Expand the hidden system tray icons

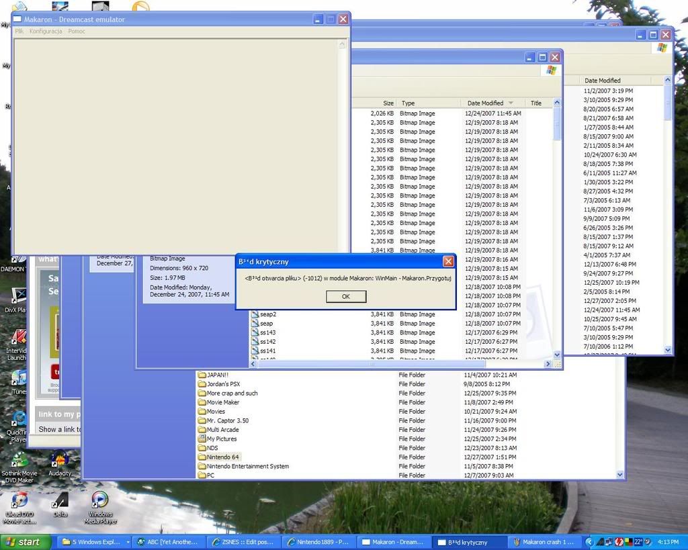coord(589,543)
